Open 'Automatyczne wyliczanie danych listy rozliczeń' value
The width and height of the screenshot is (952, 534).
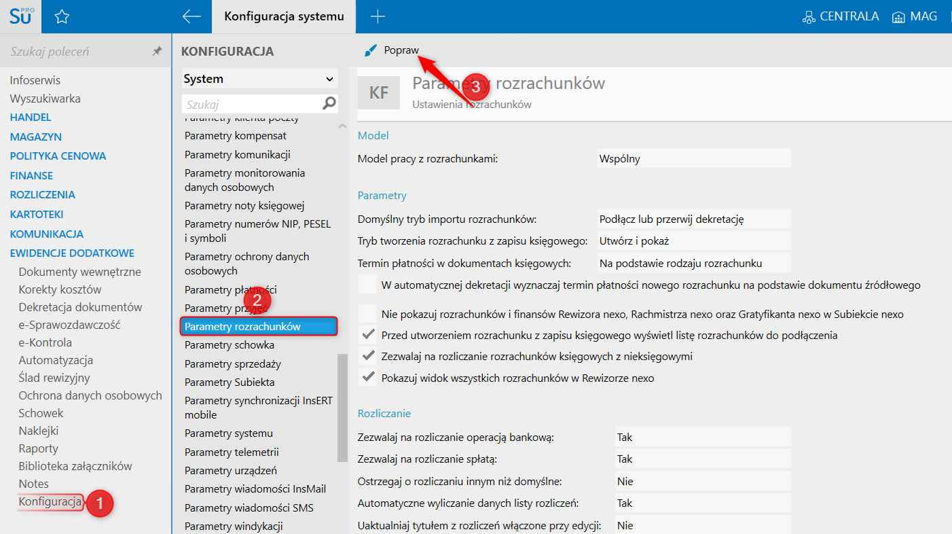click(x=702, y=503)
